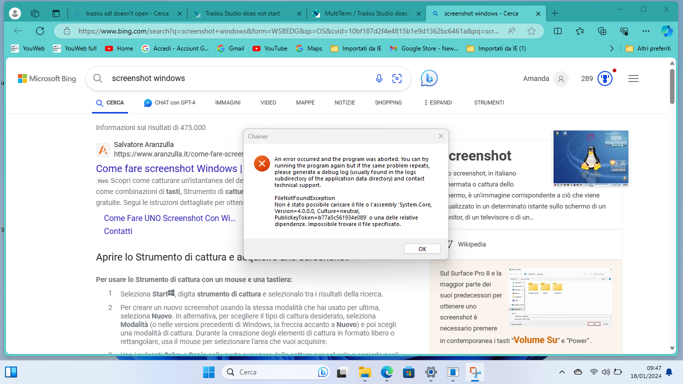This screenshot has height=384, width=683.
Task: Start voice search with microphone icon
Action: pos(379,78)
